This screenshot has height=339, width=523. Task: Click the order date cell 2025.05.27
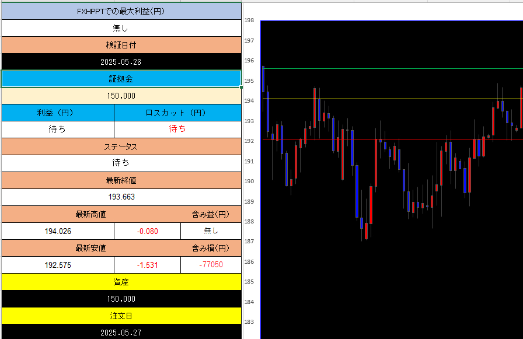121,332
